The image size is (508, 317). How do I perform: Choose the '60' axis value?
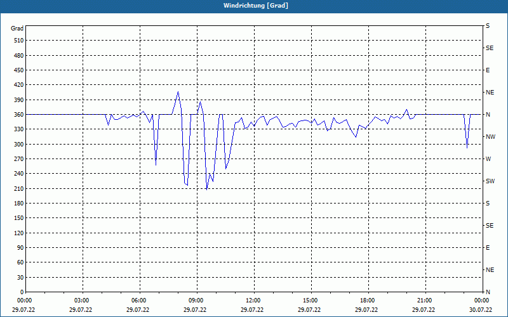click(21, 262)
